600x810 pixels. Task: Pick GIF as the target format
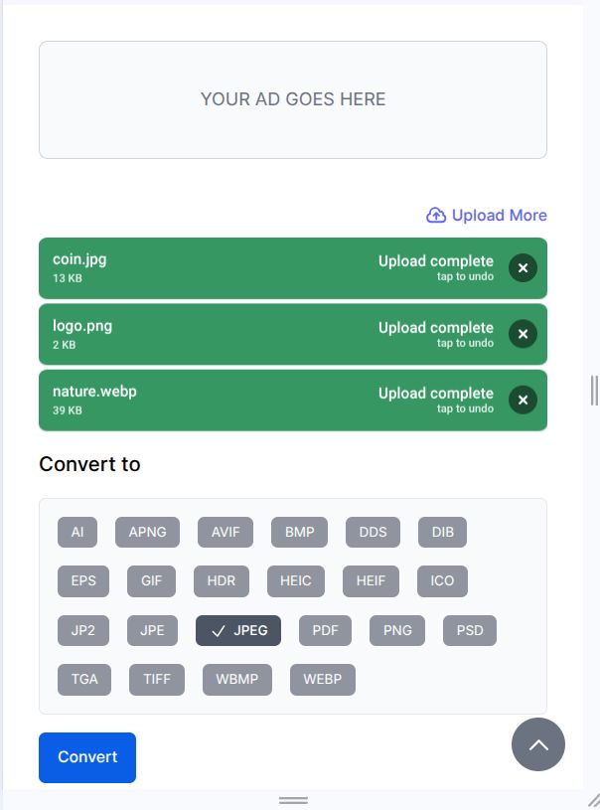point(151,580)
